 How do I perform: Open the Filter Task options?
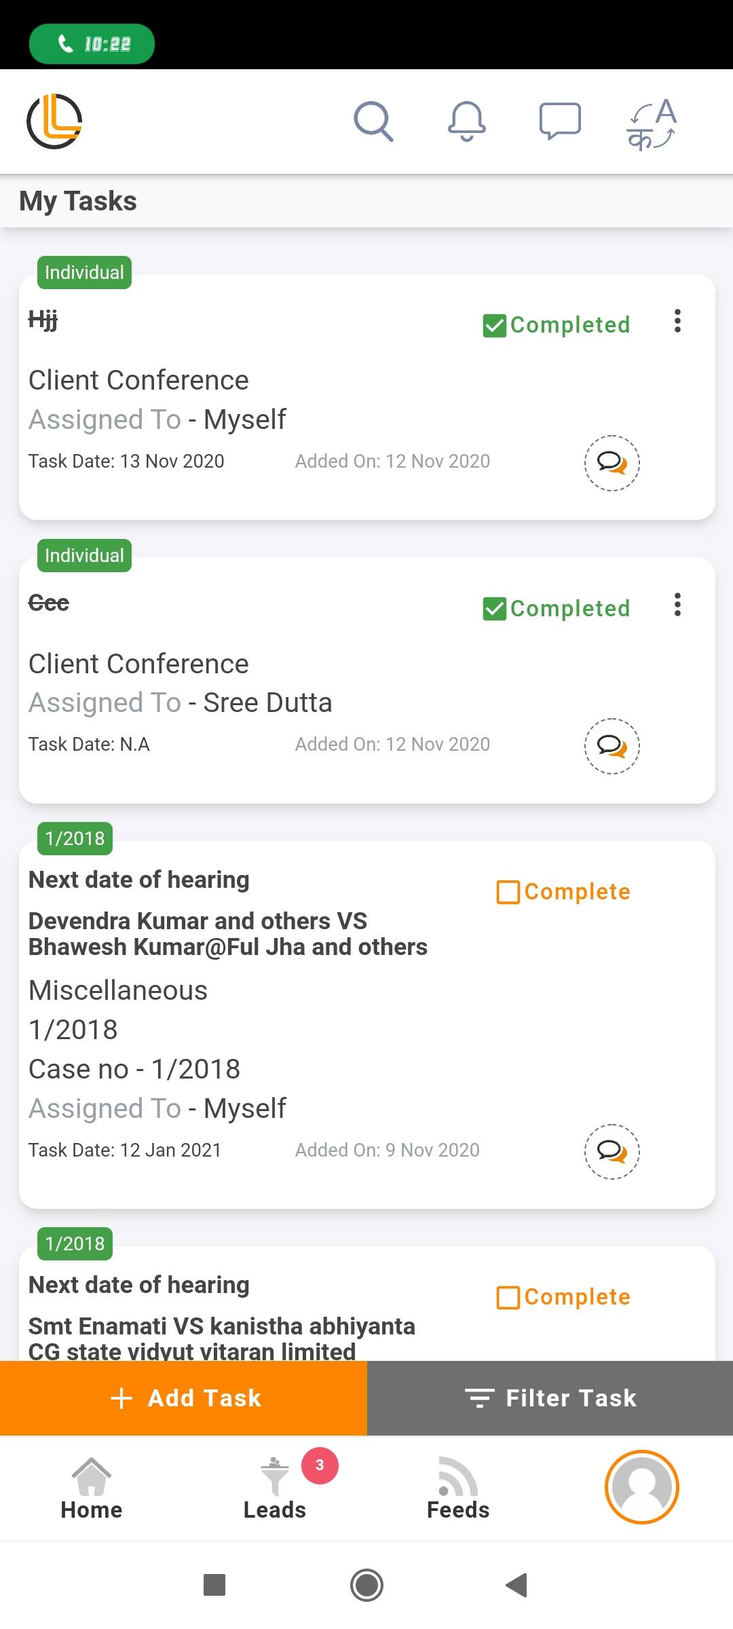[x=550, y=1398]
